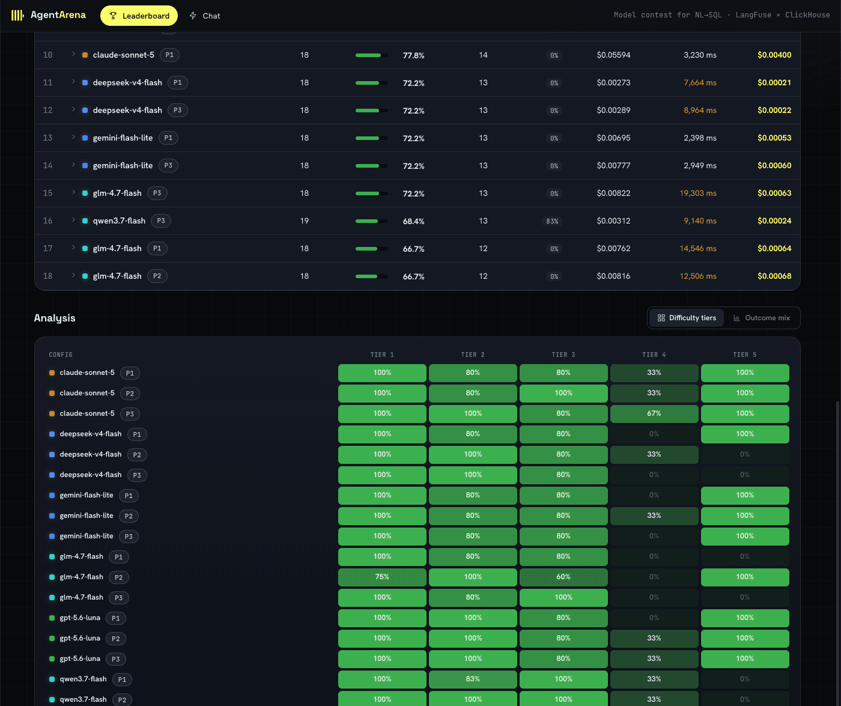Click the AgentArena brand name
The image size is (841, 706).
point(58,15)
